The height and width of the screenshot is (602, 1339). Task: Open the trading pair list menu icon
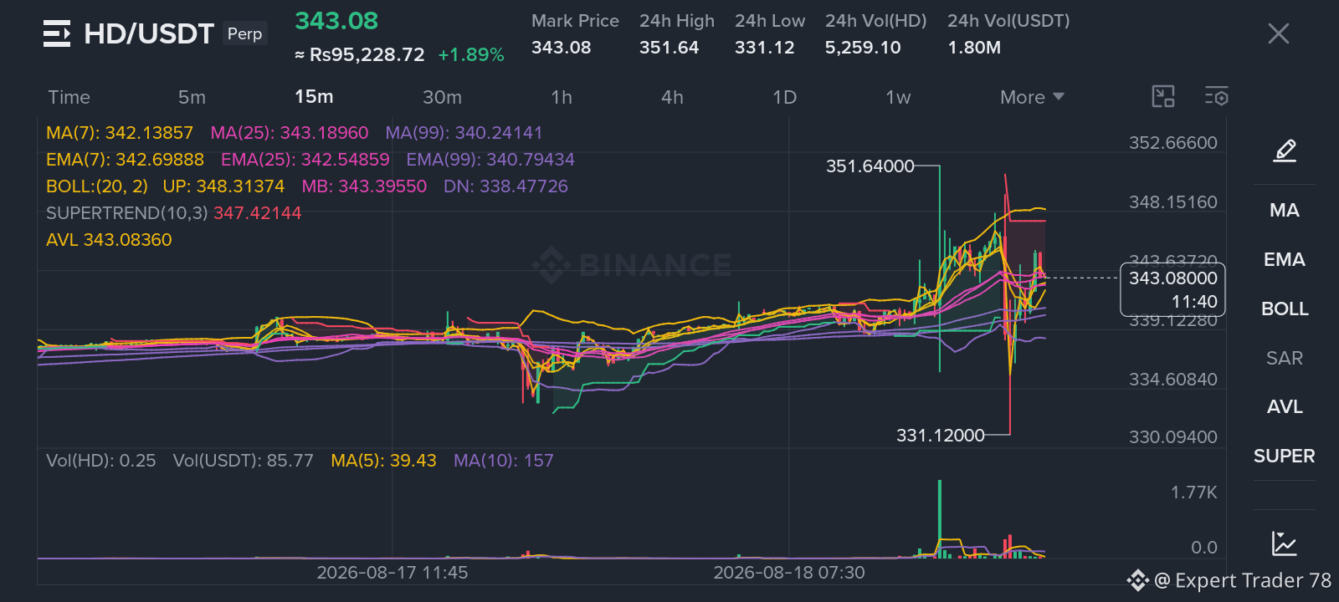pyautogui.click(x=57, y=33)
